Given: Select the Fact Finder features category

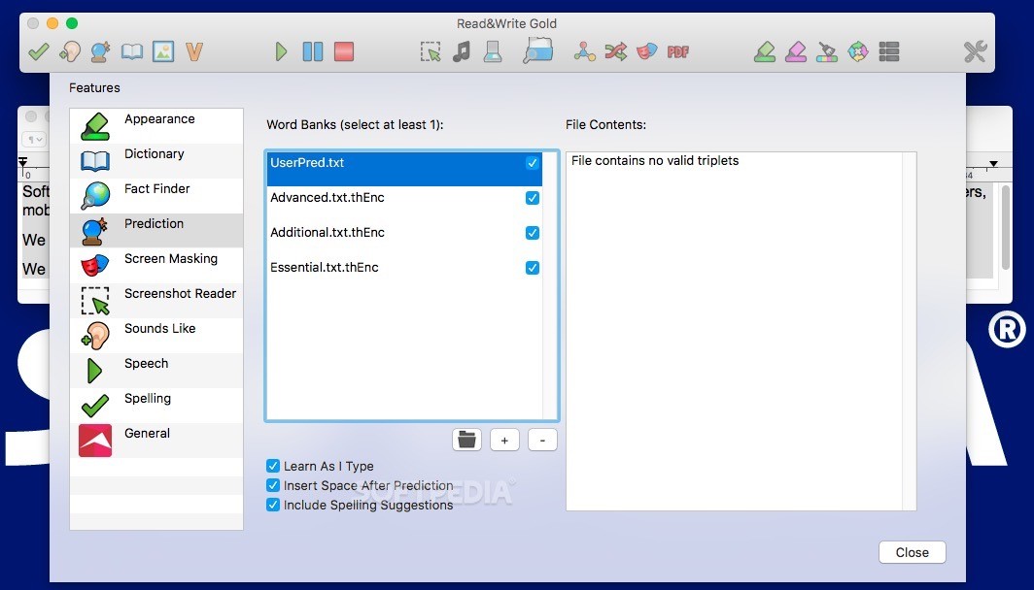Looking at the screenshot, I should (156, 196).
